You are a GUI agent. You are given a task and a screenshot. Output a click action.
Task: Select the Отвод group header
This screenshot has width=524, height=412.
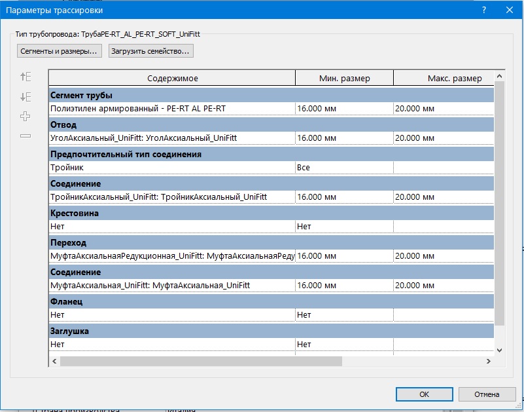[x=271, y=125]
